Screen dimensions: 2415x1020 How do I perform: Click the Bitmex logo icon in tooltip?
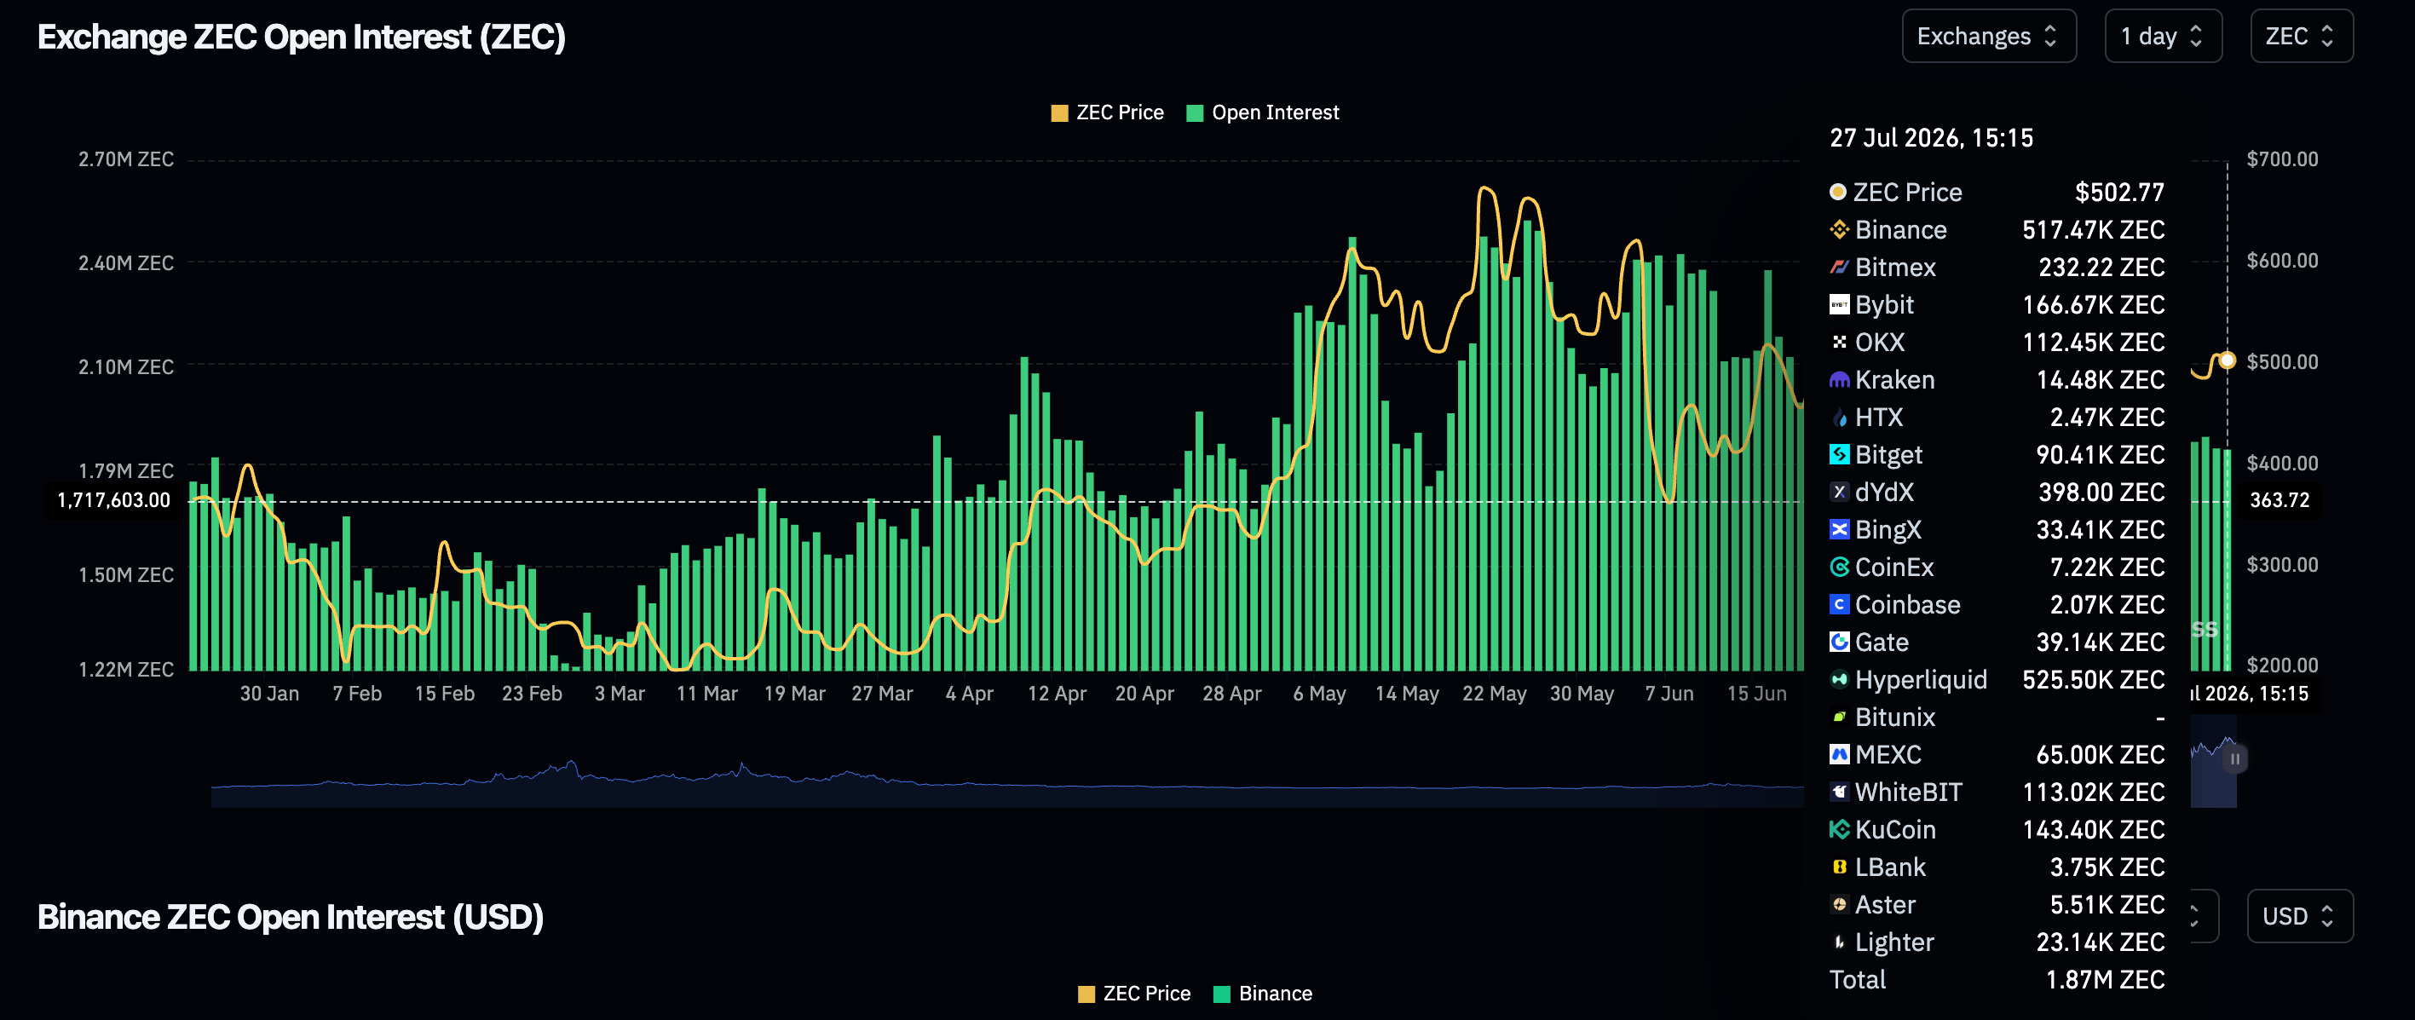(1840, 268)
